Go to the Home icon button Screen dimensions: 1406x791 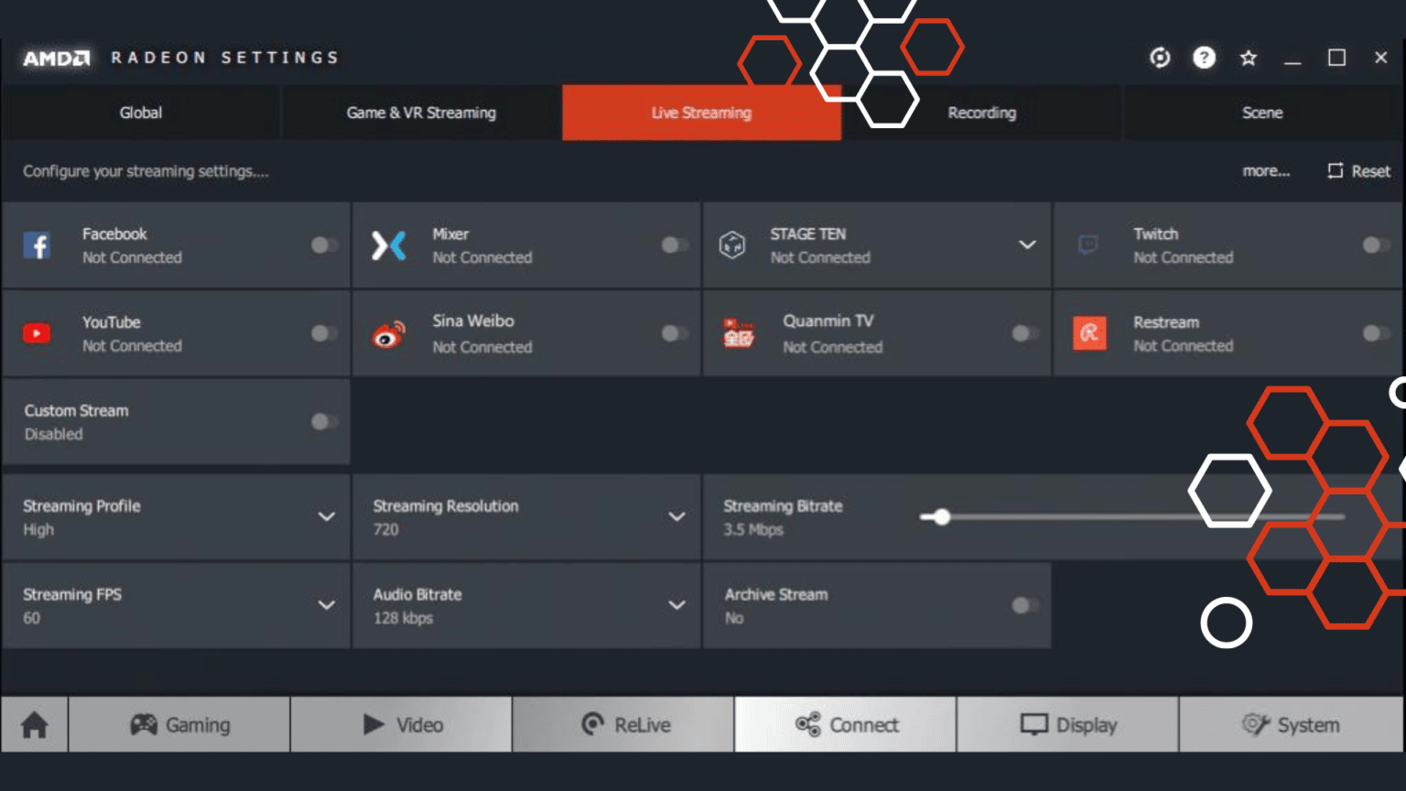tap(35, 725)
